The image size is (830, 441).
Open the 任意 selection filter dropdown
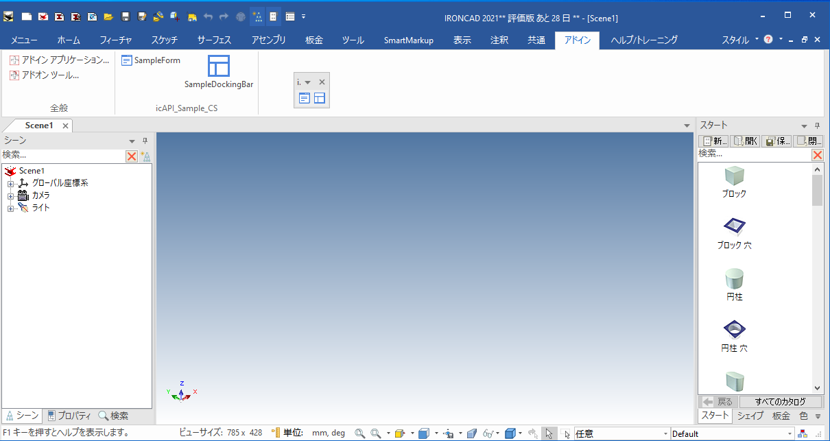click(665, 433)
